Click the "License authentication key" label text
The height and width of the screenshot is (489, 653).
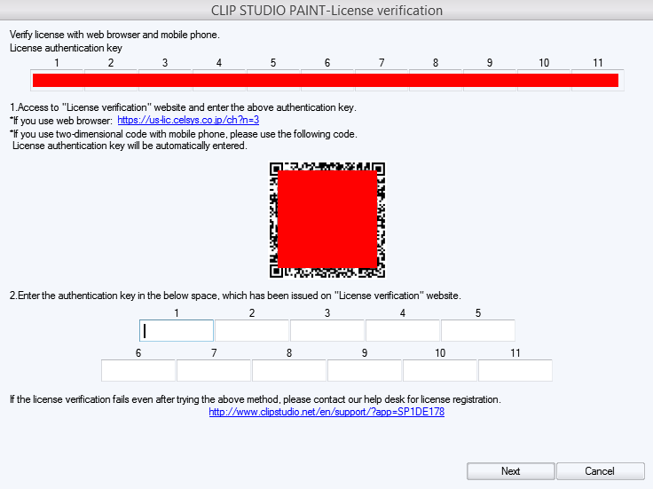tap(66, 48)
